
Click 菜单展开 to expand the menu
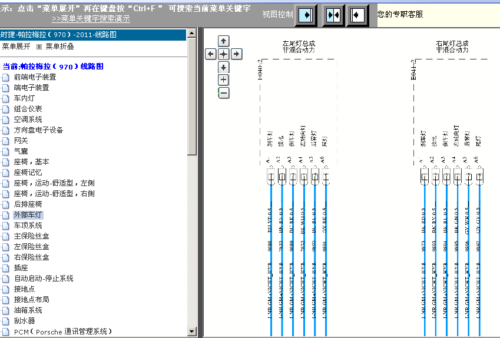click(x=16, y=47)
